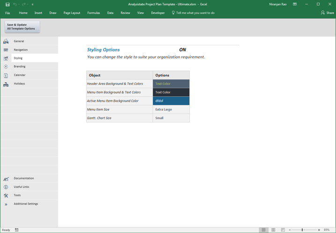Viewport: 336px width, 233px height.
Task: Open Menu Item Size Extra Large option
Action: coord(171,109)
